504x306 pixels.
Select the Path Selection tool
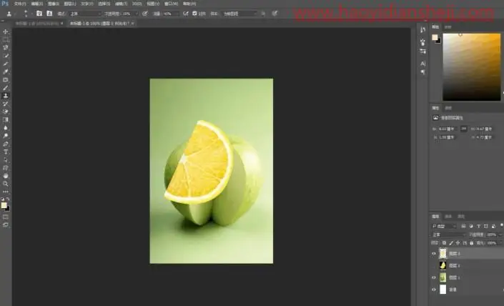6,160
